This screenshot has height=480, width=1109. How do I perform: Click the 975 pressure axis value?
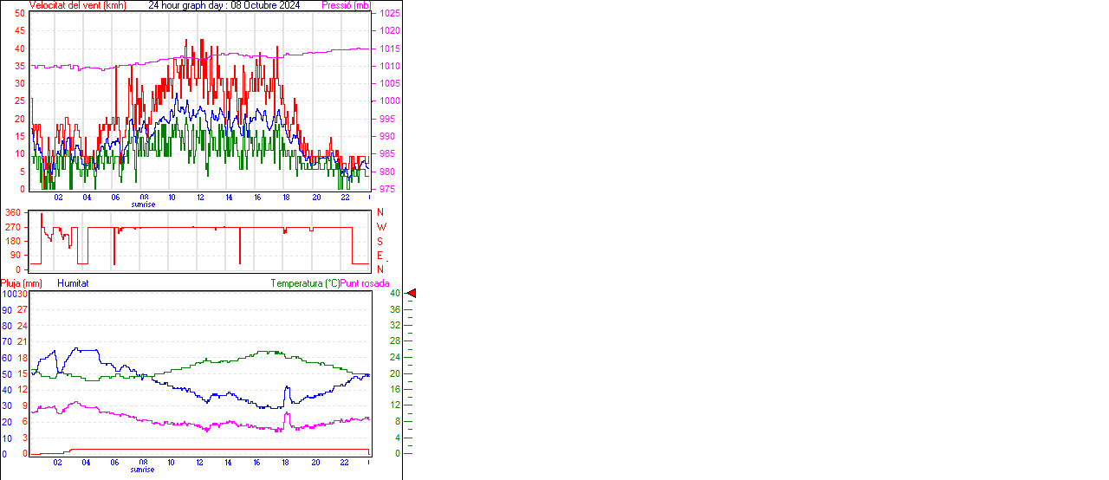(387, 189)
